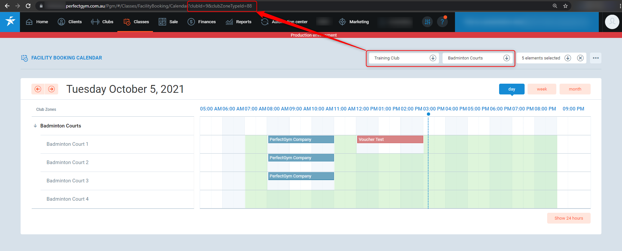The height and width of the screenshot is (251, 622).
Task: Switch calendar to week view
Action: (542, 89)
